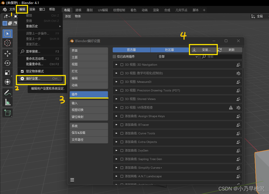Click the warning icon on VR场景检查 row
This screenshot has width=269, height=194.
click(231, 108)
